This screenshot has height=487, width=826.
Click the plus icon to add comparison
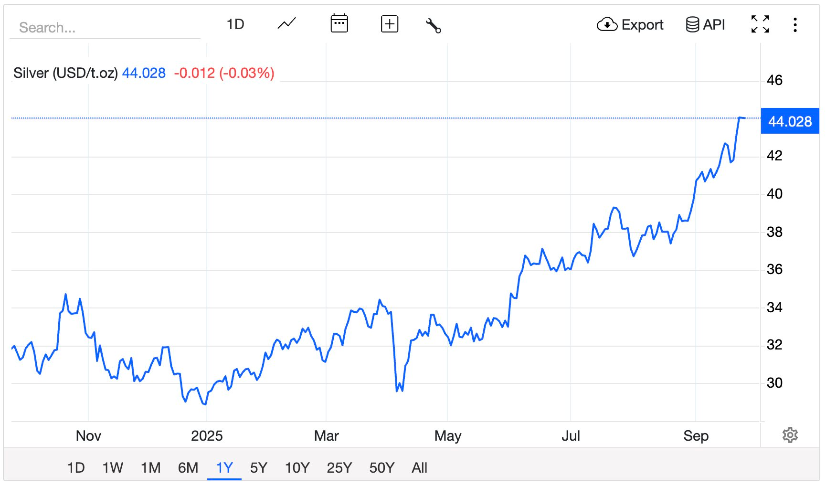[390, 24]
